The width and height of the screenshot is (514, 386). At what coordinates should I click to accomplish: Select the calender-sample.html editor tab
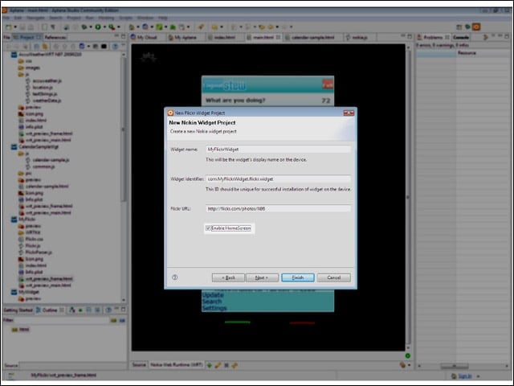(310, 38)
